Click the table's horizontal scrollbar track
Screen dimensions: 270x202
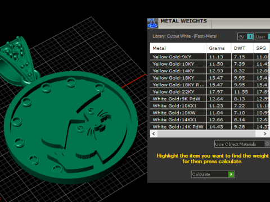click(x=206, y=134)
